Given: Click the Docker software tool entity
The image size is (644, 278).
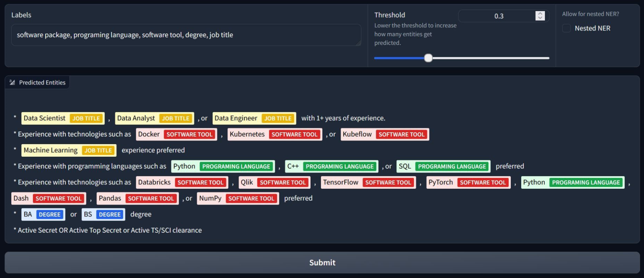Looking at the screenshot, I should click(177, 134).
